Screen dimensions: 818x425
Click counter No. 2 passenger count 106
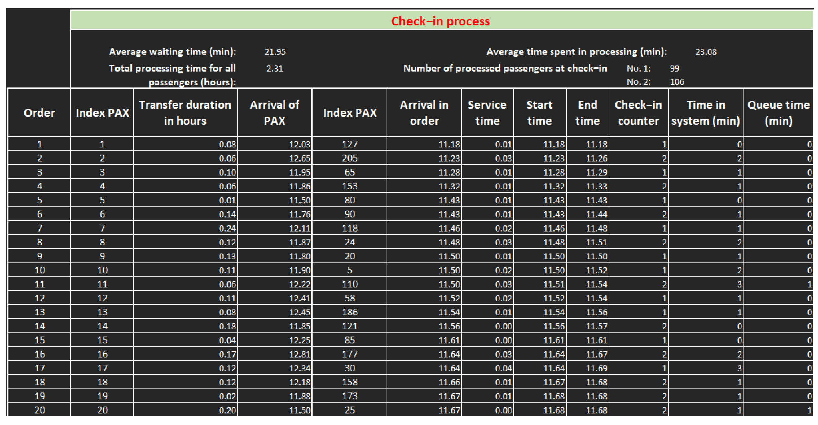click(x=677, y=82)
